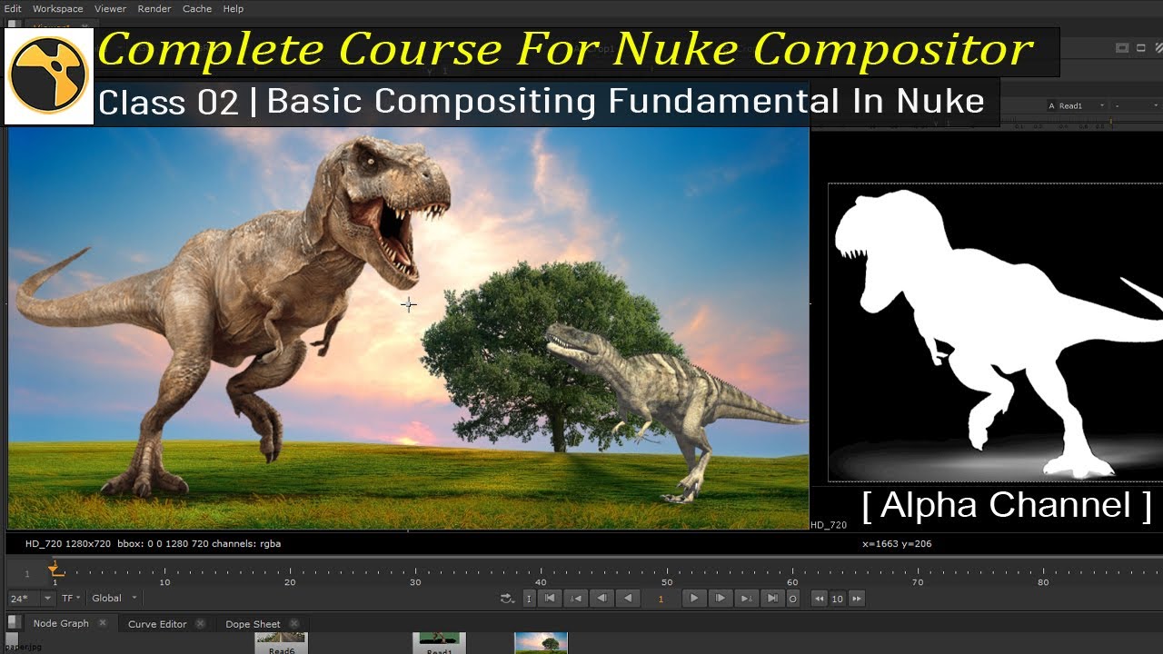This screenshot has width=1163, height=654.
Task: Select the Read1 node thumbnail
Action: click(439, 643)
